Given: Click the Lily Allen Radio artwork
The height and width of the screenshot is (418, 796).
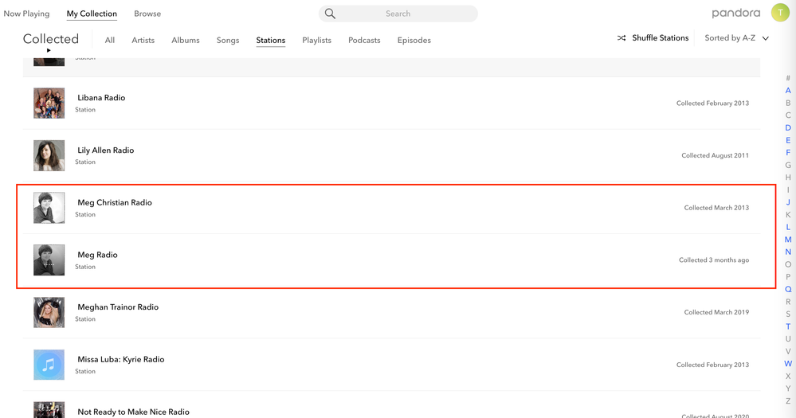Looking at the screenshot, I should (49, 155).
